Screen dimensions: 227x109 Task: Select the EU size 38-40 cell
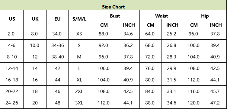(x=57, y=57)
